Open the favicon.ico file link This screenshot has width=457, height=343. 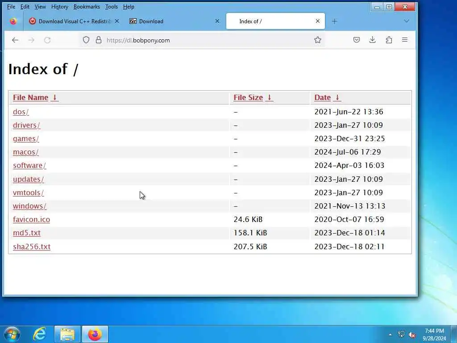pyautogui.click(x=32, y=219)
